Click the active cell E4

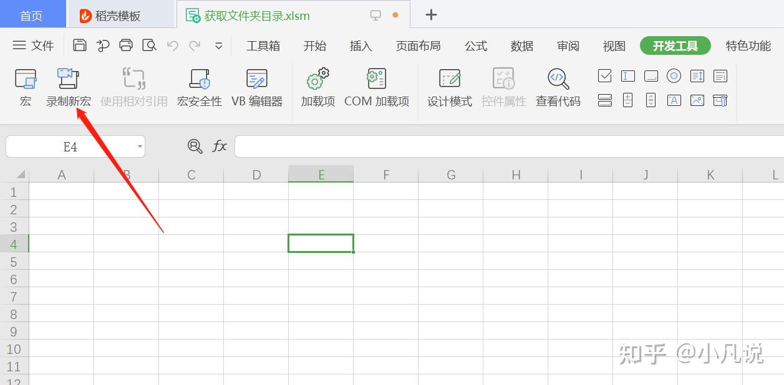[321, 244]
